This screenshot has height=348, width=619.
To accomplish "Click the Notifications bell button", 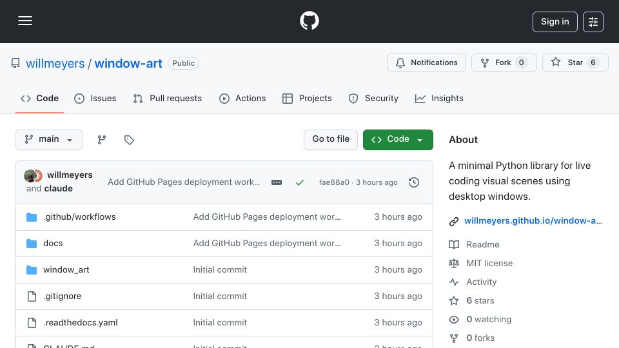I will point(426,63).
